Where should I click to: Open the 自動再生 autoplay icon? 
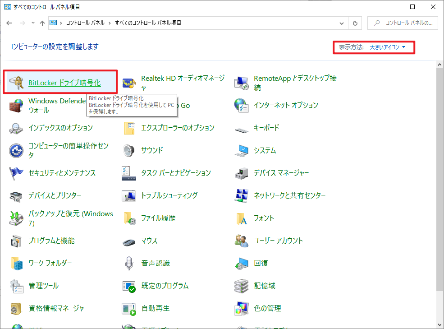point(129,308)
